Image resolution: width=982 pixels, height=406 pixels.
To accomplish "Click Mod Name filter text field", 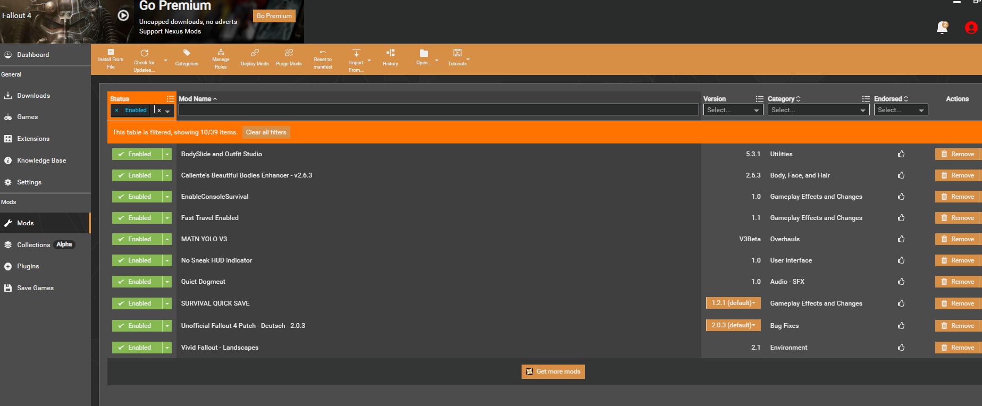I will tap(439, 109).
